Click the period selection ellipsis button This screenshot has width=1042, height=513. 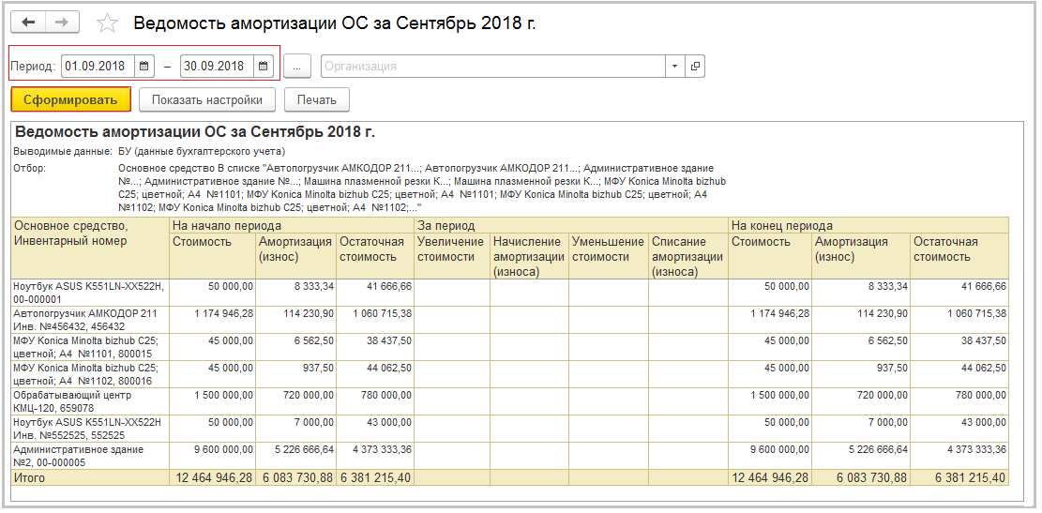[297, 67]
